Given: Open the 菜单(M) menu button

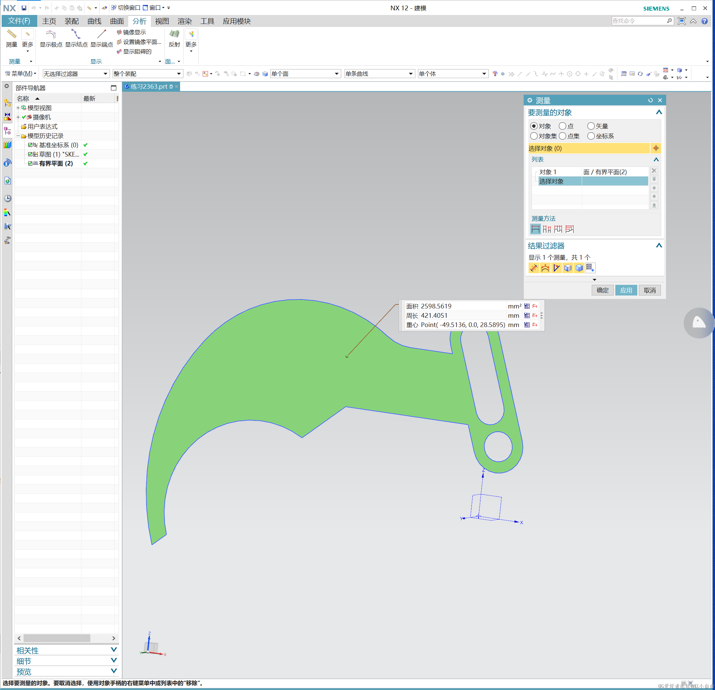Looking at the screenshot, I should pyautogui.click(x=21, y=74).
